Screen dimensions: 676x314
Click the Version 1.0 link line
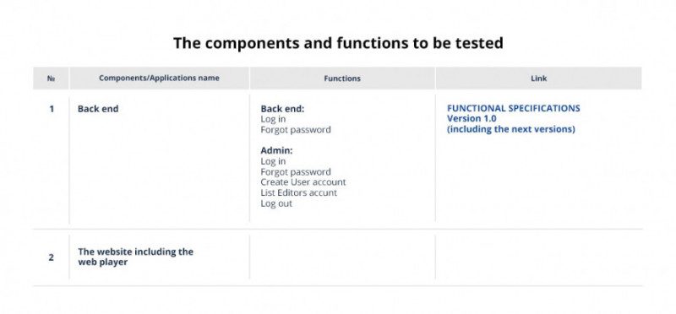pos(472,118)
